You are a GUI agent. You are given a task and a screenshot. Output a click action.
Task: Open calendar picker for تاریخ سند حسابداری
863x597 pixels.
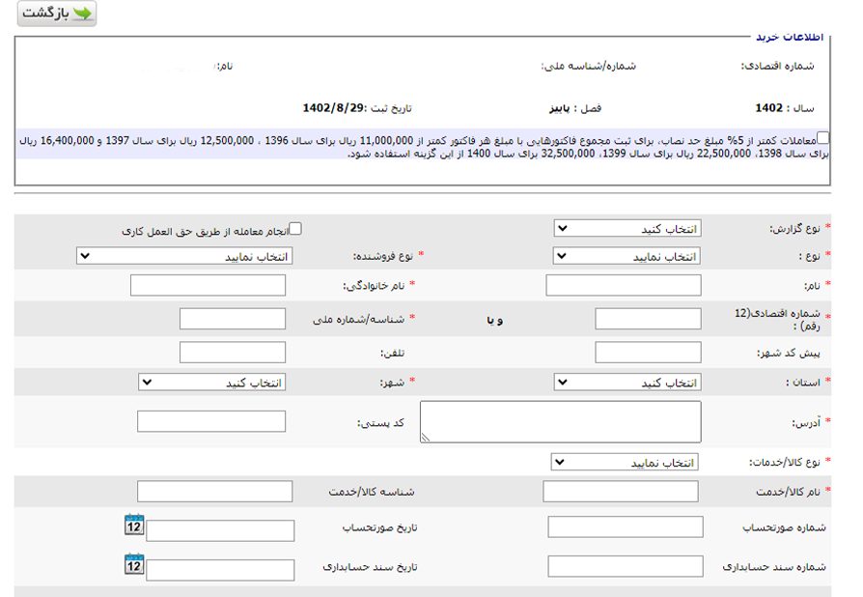(133, 567)
